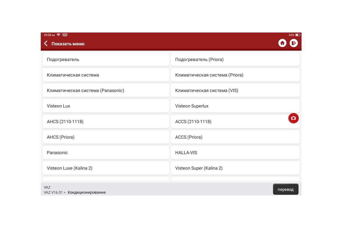
Task: Select Подогреватель menu item
Action: [106, 60]
